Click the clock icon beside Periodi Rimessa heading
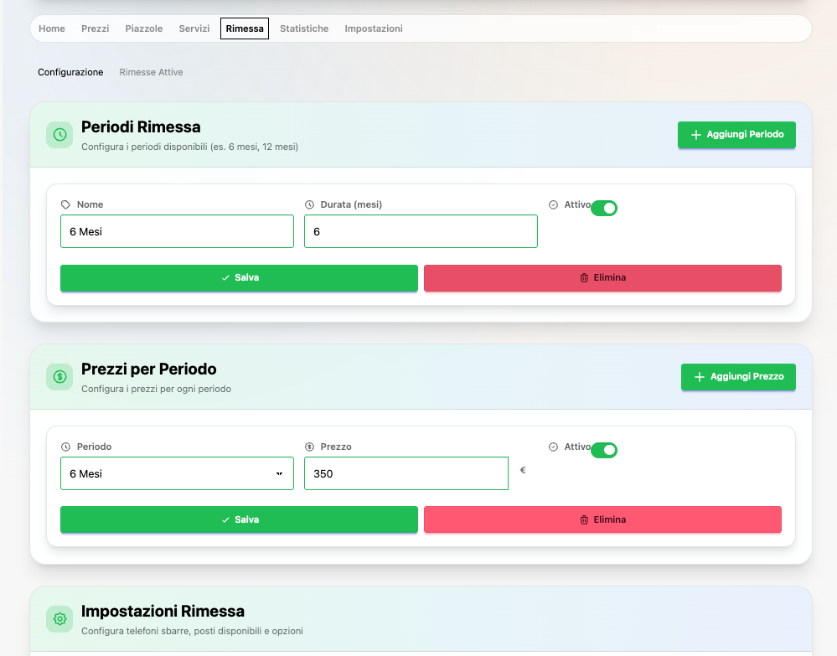 click(59, 134)
